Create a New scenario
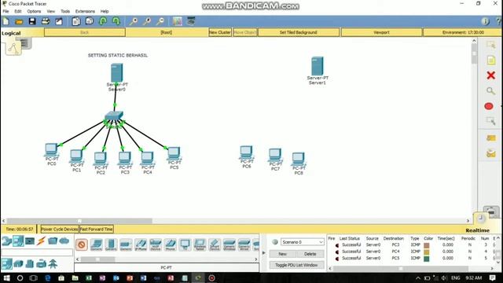The height and width of the screenshot is (283, 503). pos(282,254)
